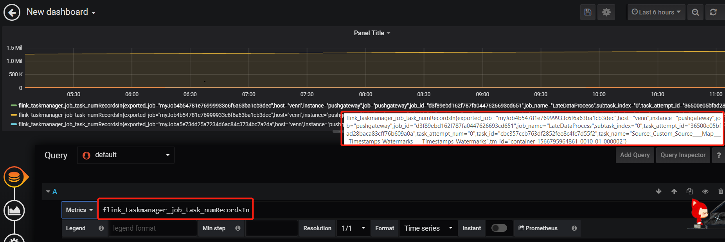Open the default data source dropdown

click(x=126, y=155)
